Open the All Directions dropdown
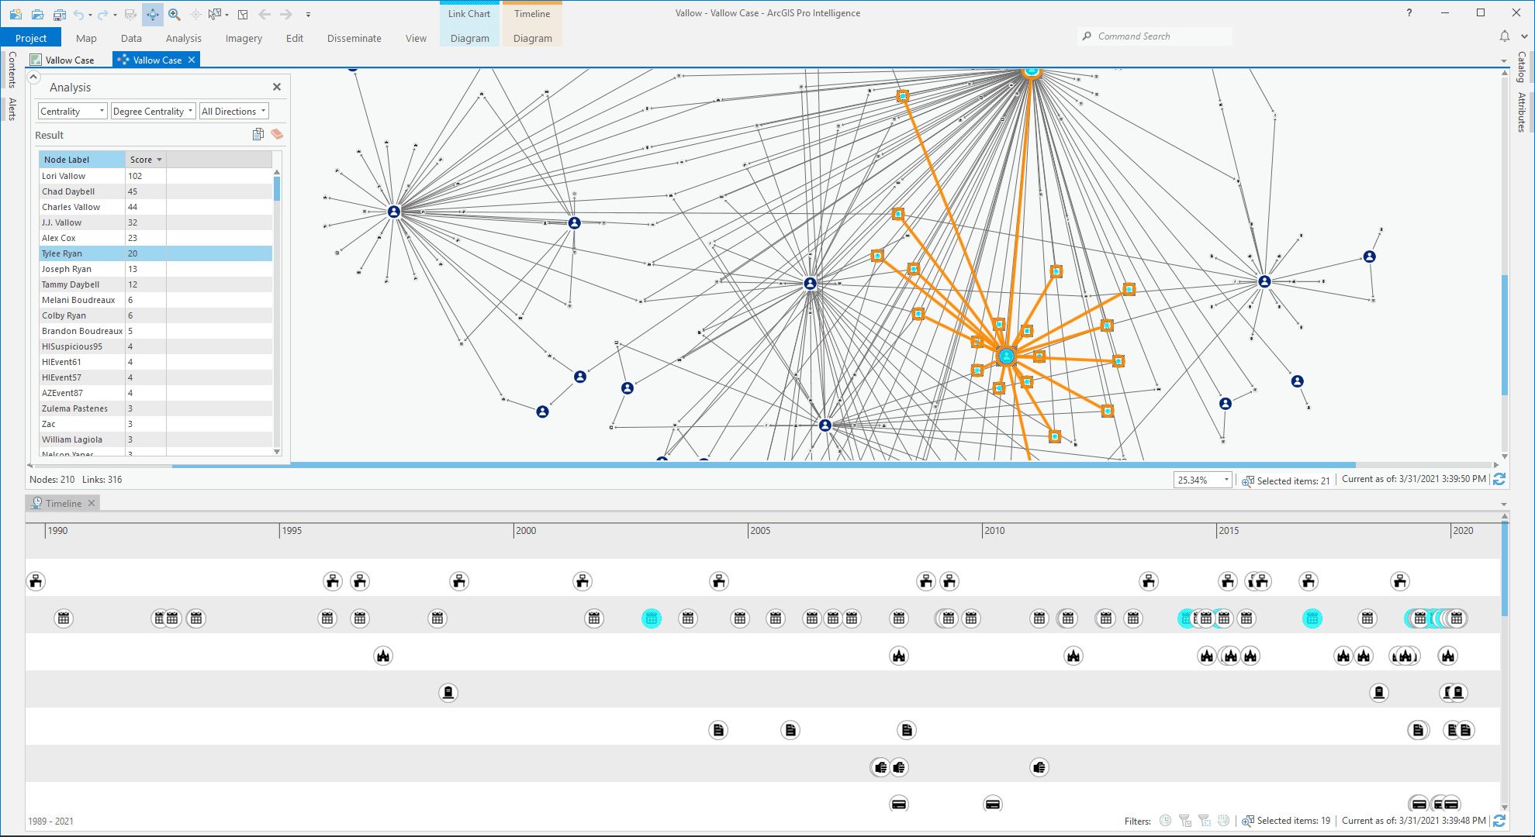The width and height of the screenshot is (1535, 837). [233, 111]
